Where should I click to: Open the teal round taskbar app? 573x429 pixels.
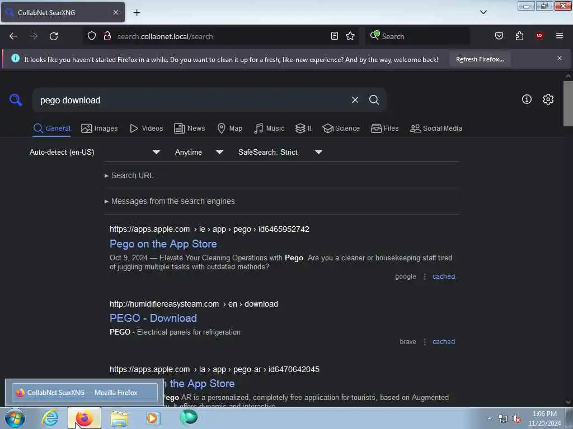coord(189,417)
